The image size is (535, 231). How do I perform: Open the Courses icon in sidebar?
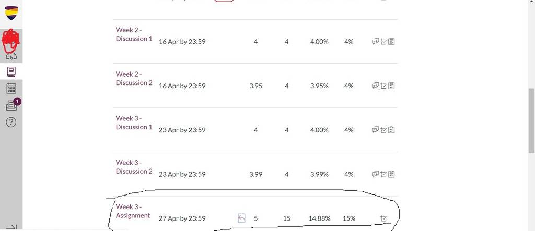tap(11, 71)
